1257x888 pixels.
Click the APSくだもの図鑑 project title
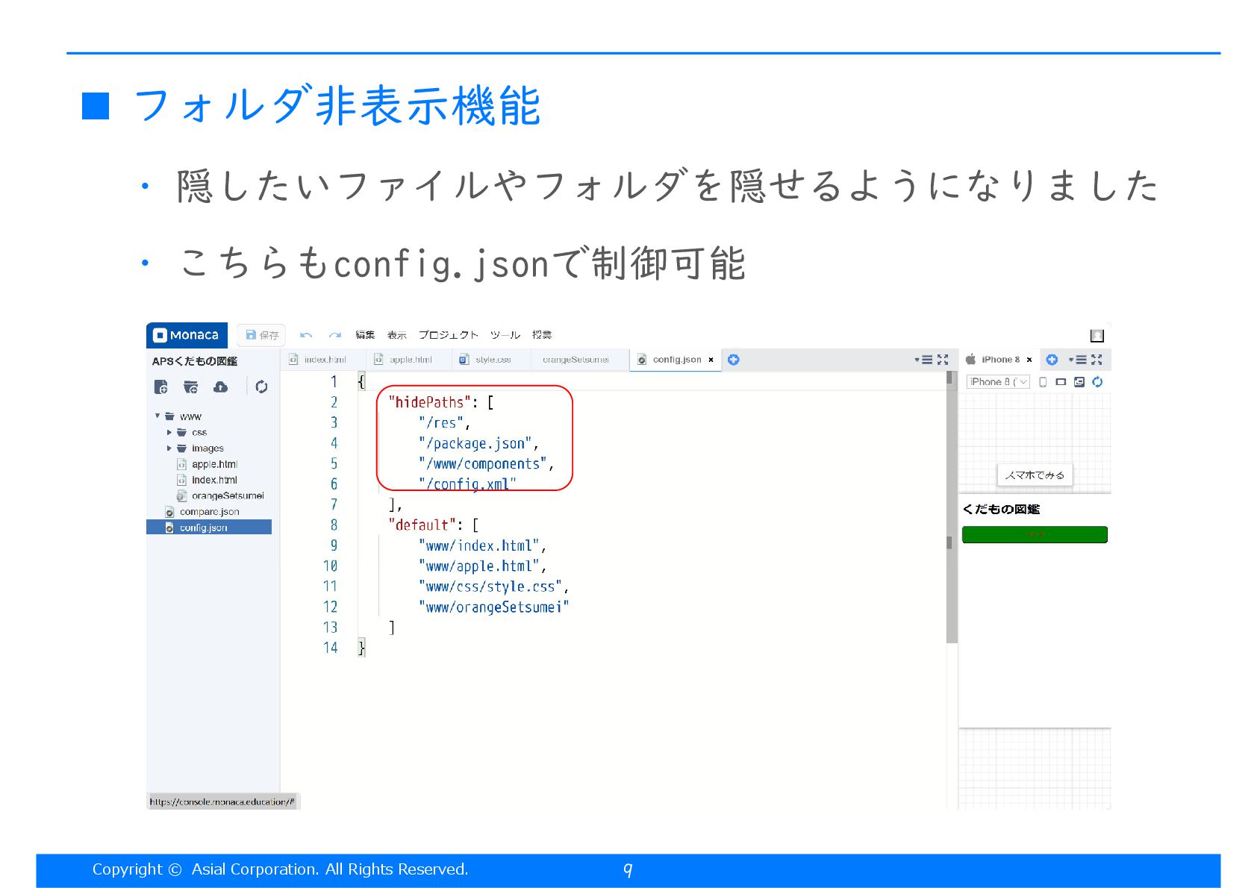(195, 361)
